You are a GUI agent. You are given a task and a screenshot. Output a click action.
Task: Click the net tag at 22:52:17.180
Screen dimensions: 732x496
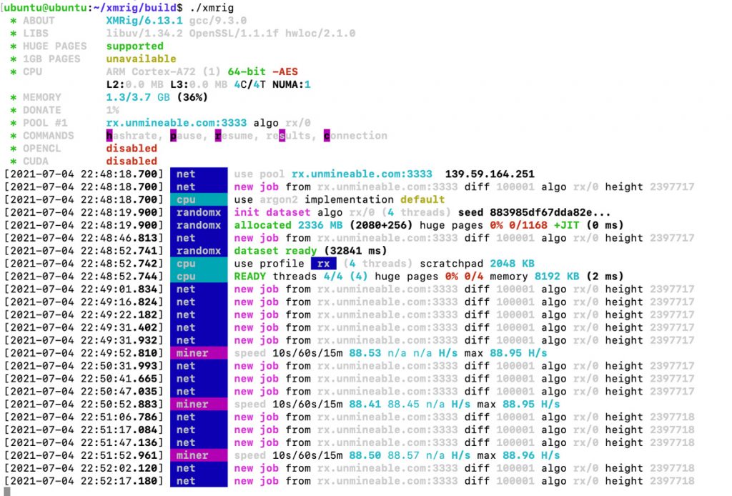[x=199, y=481]
